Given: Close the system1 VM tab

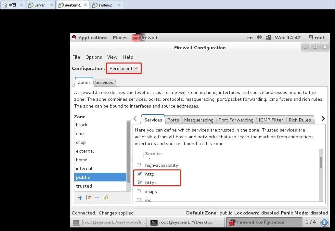Looking at the screenshot, I should pyautogui.click(x=85, y=5).
